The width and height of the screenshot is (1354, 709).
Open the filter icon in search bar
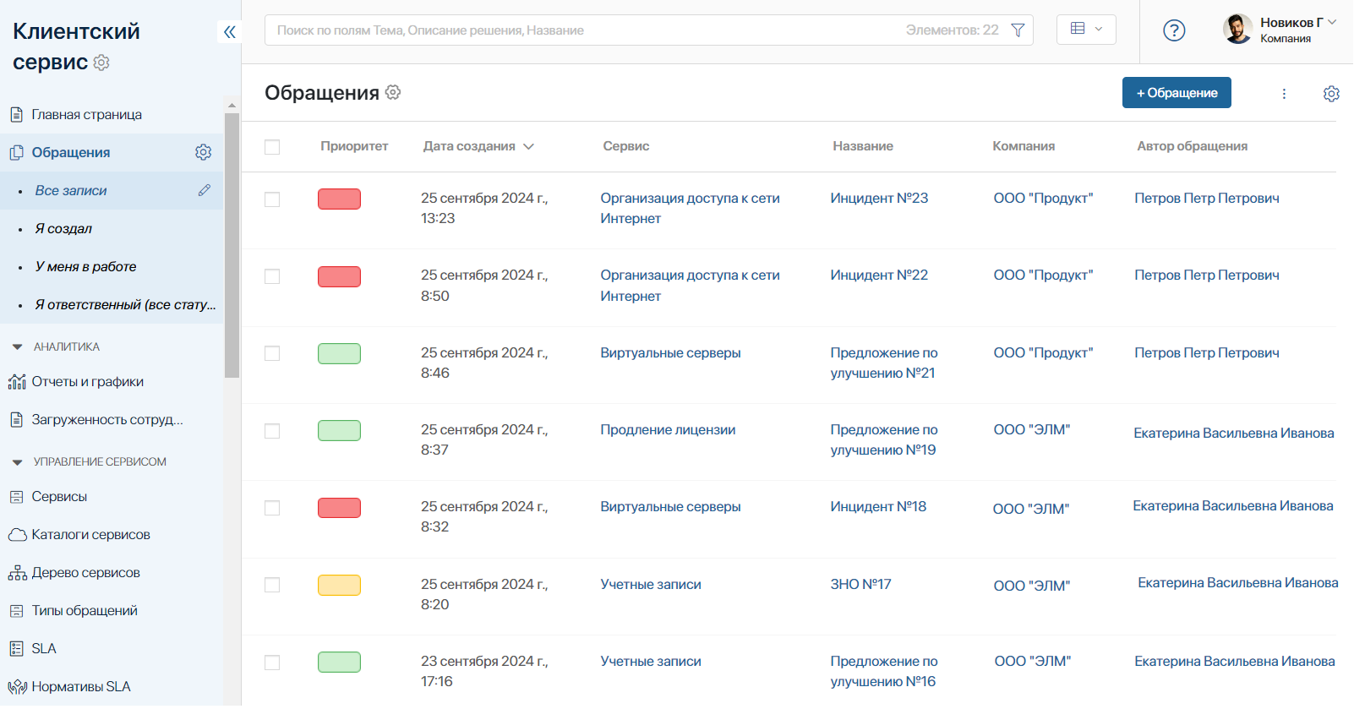pos(1018,30)
